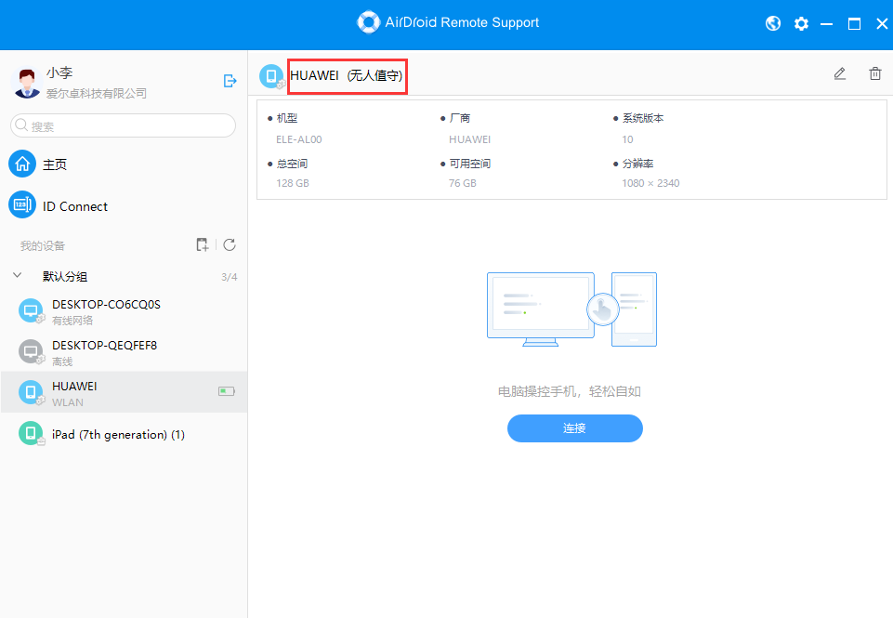Viewport: 893px width, 618px height.
Task: Click the blue home icon
Action: [22, 164]
